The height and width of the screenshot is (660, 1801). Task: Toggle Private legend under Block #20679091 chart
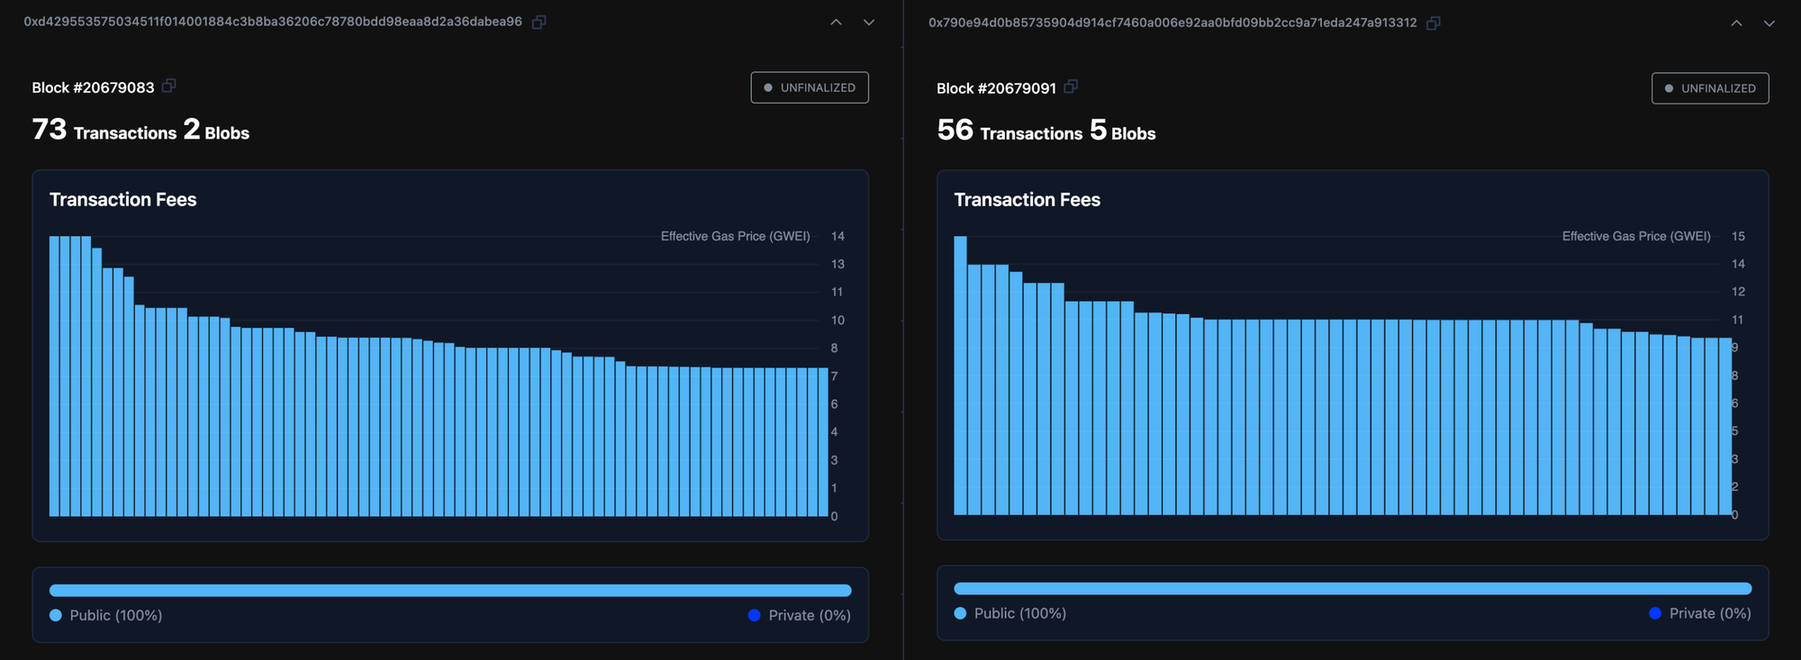1700,613
